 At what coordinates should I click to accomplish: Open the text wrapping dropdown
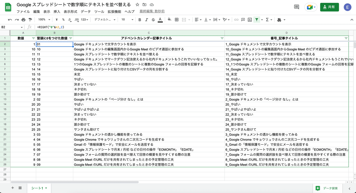click(217, 20)
